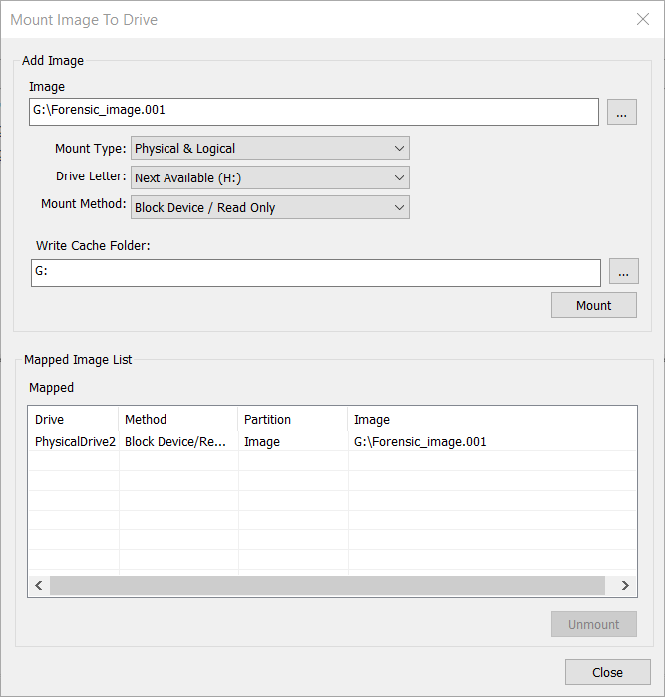Select the PhysicalDrive2 row in Mapped list
Screen dimensions: 665x697
(x=75, y=441)
